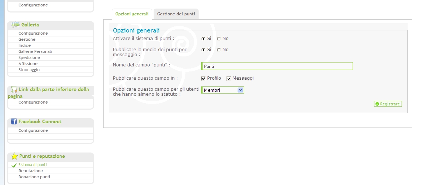
Task: Switch to the Gestione dei punti tab
Action: pyautogui.click(x=176, y=14)
